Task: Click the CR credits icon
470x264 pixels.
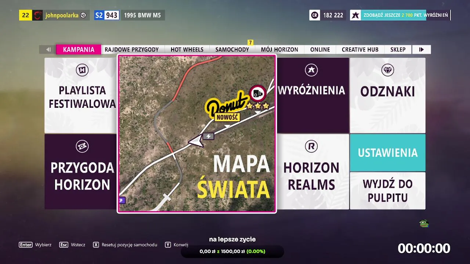Action: pyautogui.click(x=315, y=15)
